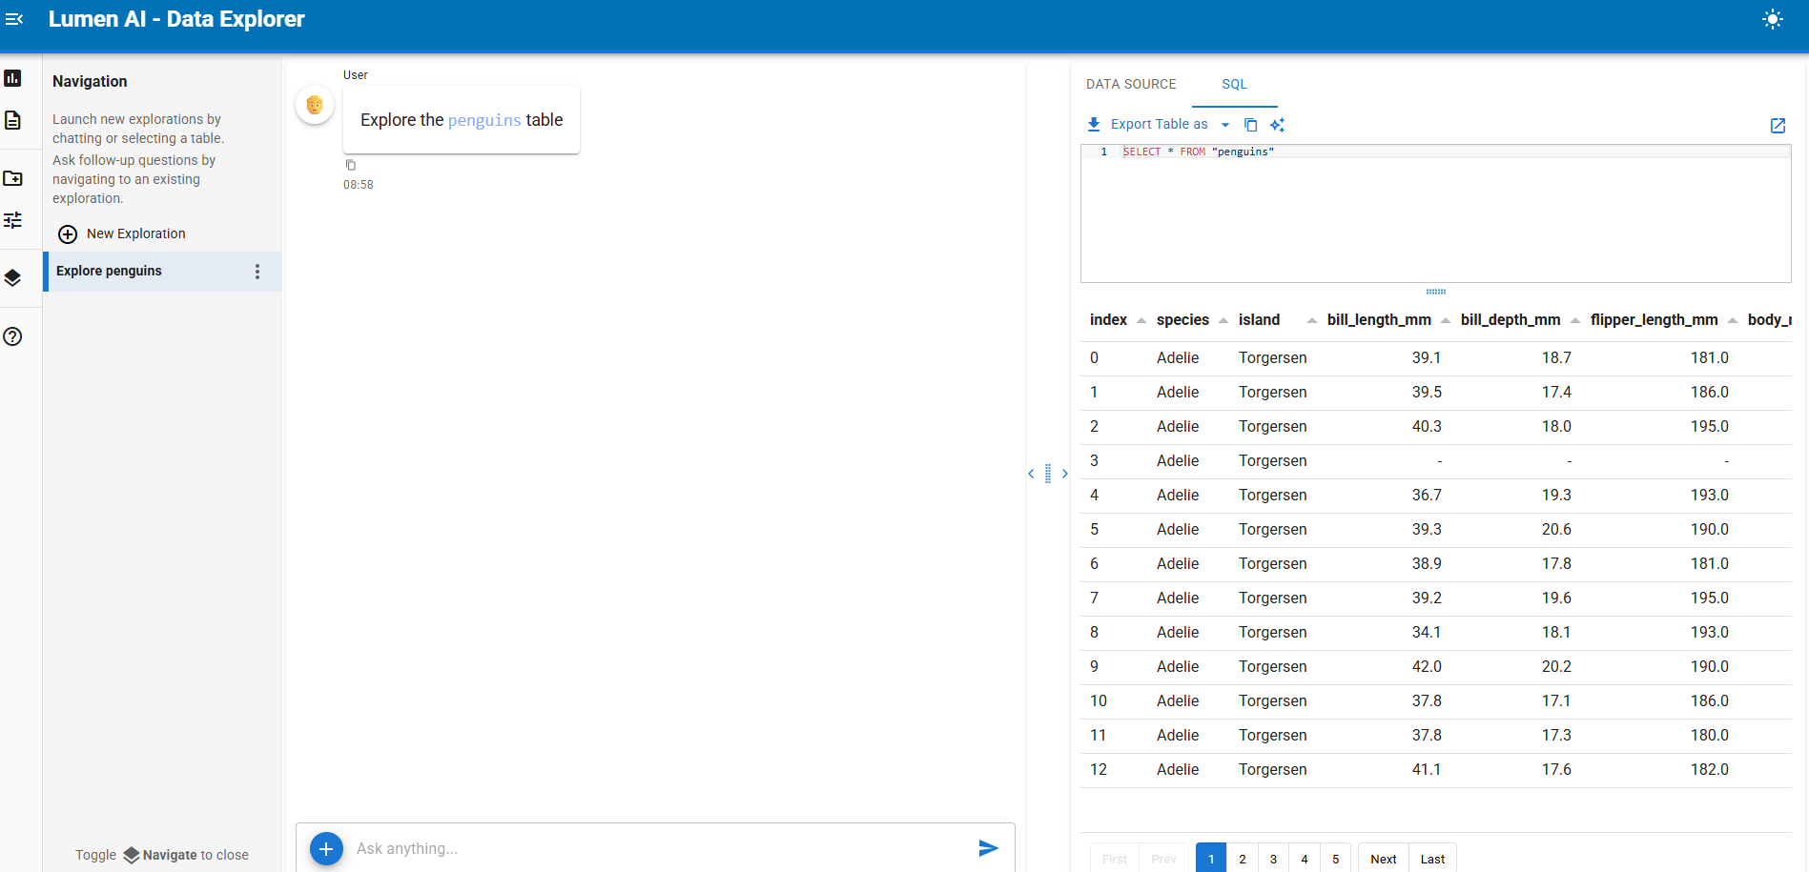Toggle the dark/light theme sun icon

click(1772, 19)
